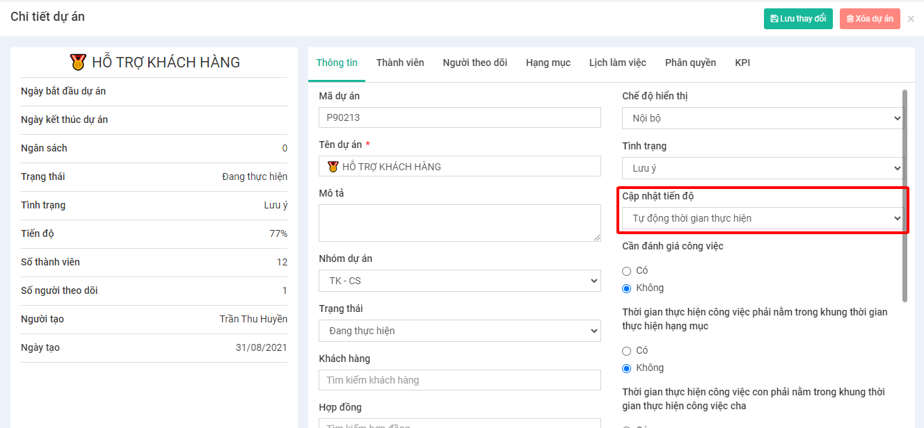Click the Tìm kiếm khách hàng search field
Screen dimensions: 924x428
coord(459,380)
